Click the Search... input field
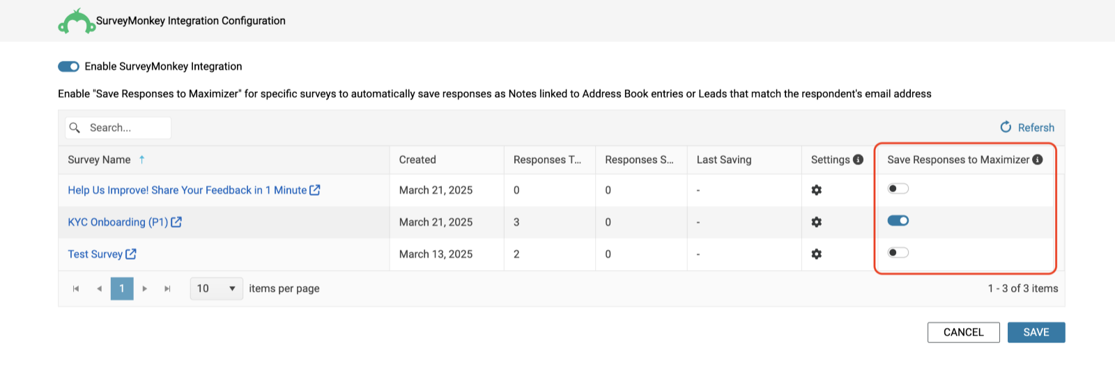This screenshot has width=1115, height=390. pos(118,127)
